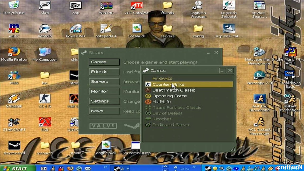The height and width of the screenshot is (171, 304).
Task: Open the 7zip desktop shortcut
Action: pos(75,8)
